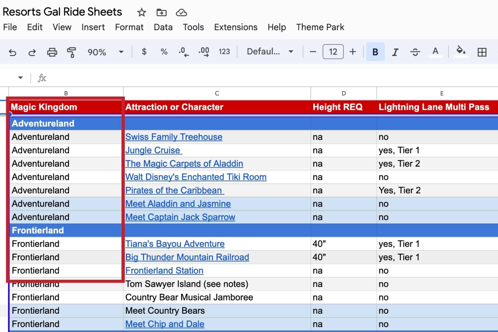This screenshot has height=332, width=498.
Task: Toggle italic formatting
Action: coord(395,52)
